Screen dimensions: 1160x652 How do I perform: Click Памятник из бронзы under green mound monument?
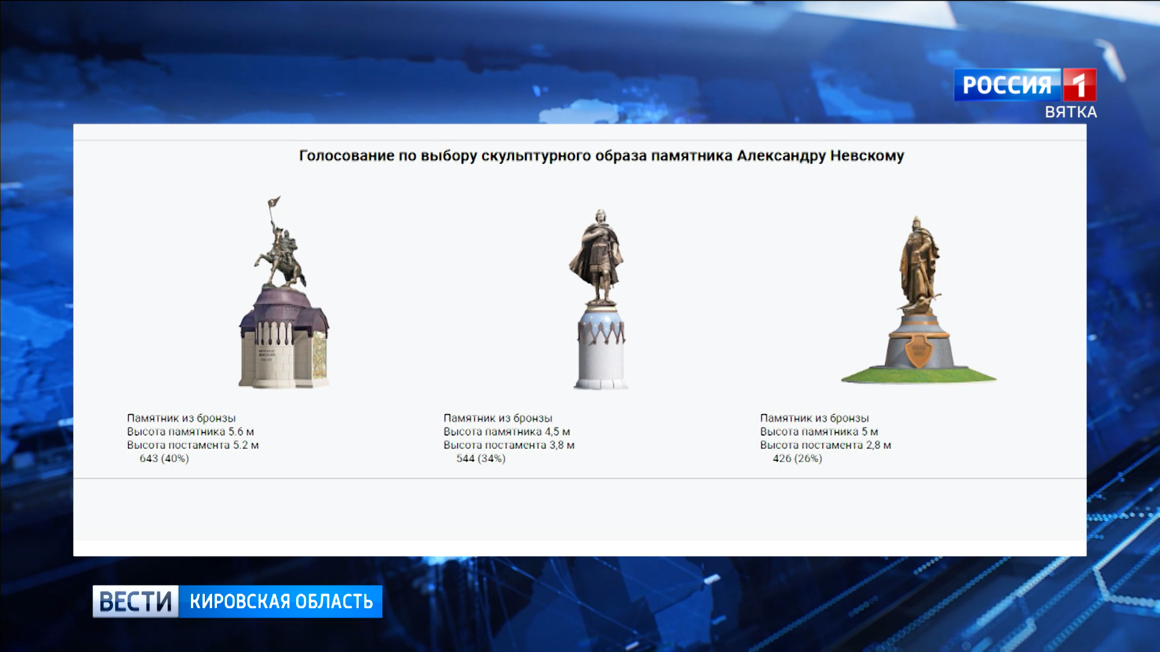(814, 418)
